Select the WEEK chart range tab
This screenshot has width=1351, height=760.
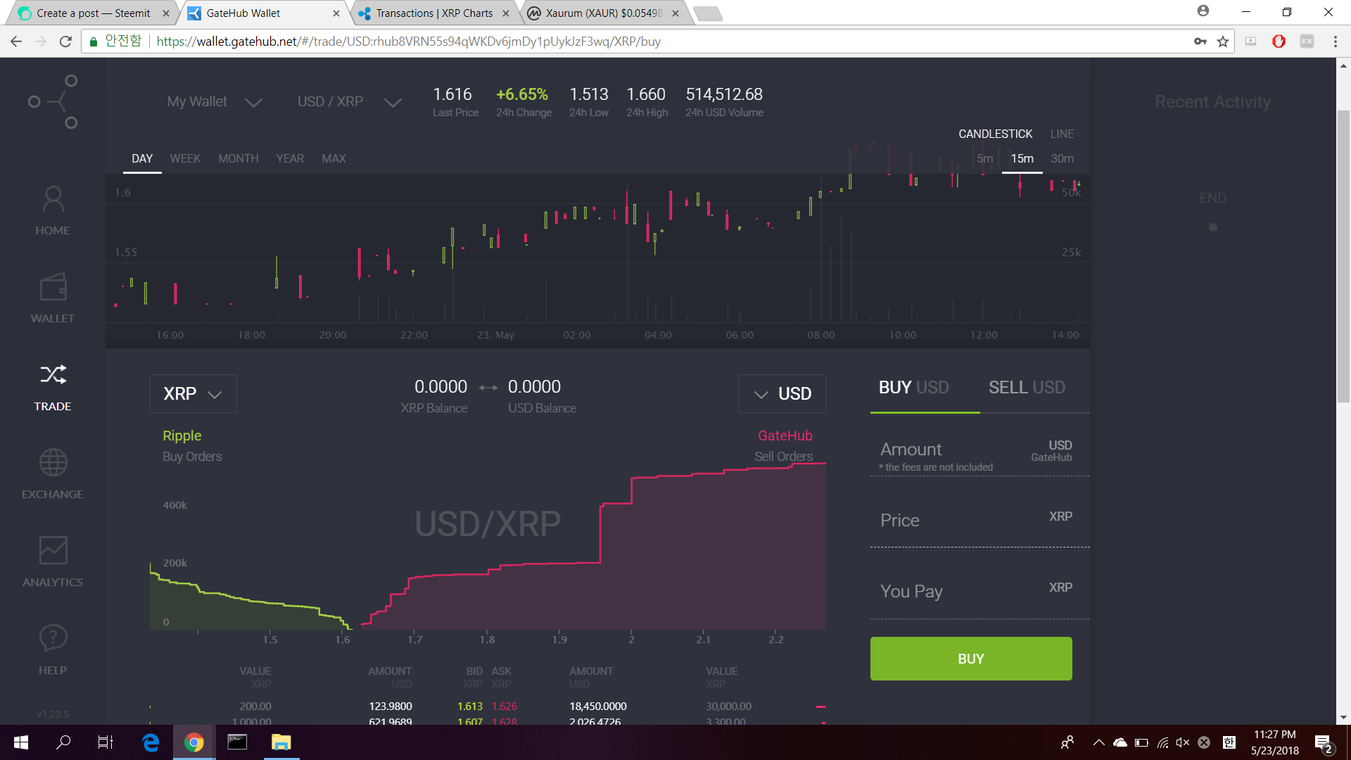[185, 159]
